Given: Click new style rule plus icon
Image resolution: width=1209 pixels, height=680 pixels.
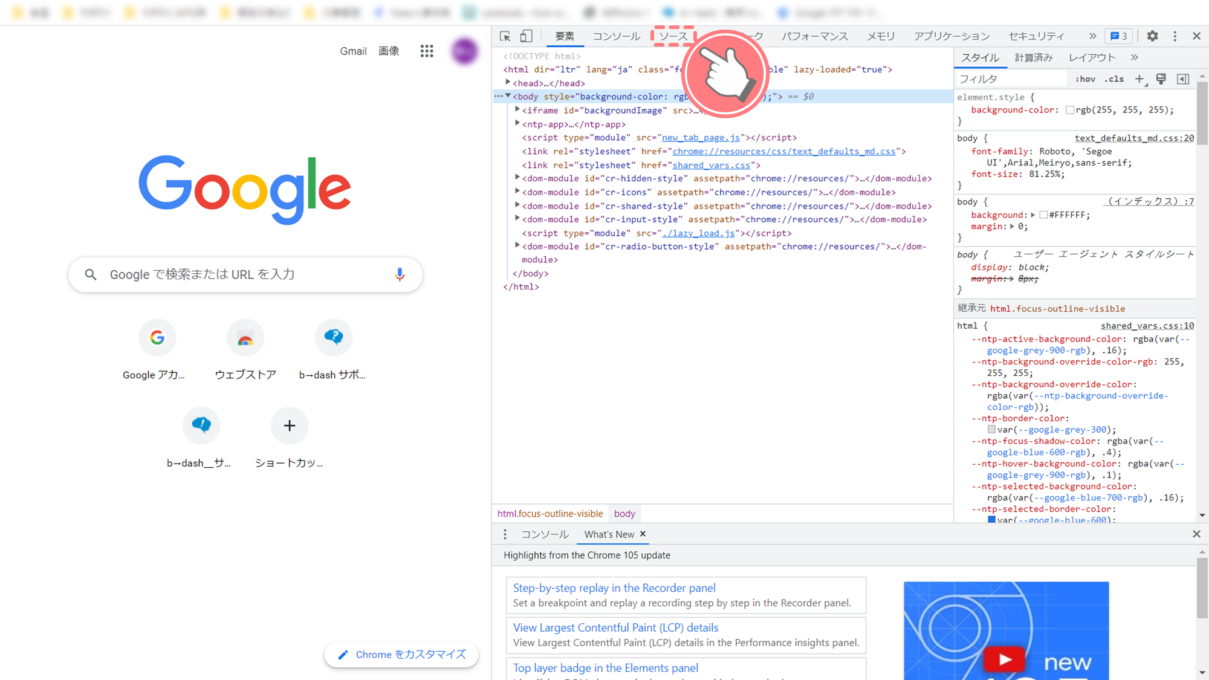Looking at the screenshot, I should pyautogui.click(x=1139, y=79).
